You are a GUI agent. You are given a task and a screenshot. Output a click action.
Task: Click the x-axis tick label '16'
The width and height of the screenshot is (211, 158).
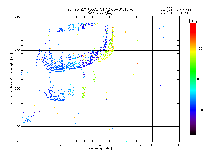tap(179, 145)
